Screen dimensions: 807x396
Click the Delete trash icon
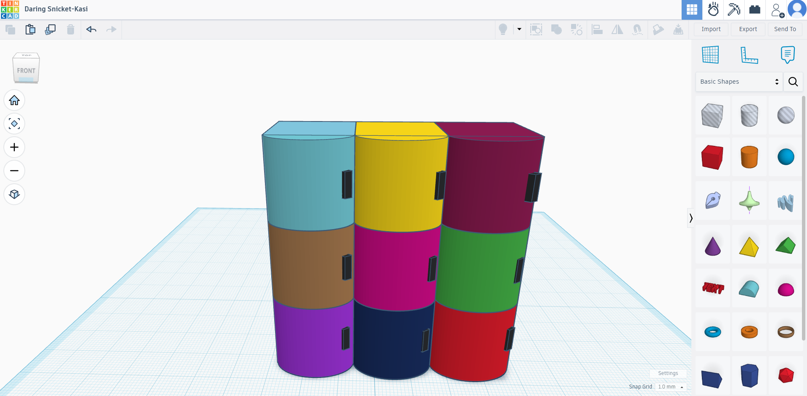[x=71, y=29]
